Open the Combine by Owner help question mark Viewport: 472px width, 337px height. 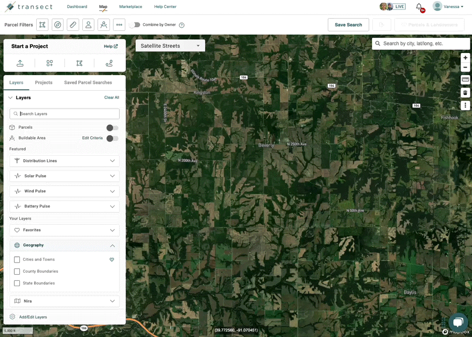pyautogui.click(x=181, y=25)
